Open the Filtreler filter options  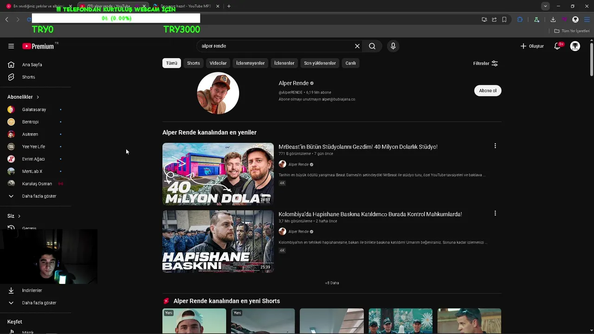pyautogui.click(x=485, y=64)
